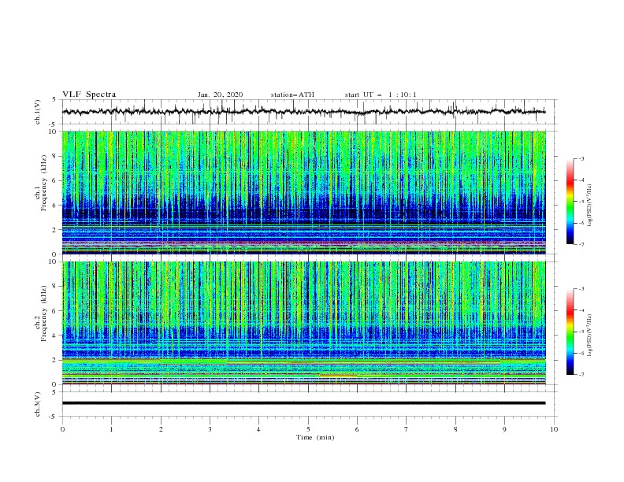624x482 pixels.
Task: Click time axis tick label "3"
Action: coord(210,429)
